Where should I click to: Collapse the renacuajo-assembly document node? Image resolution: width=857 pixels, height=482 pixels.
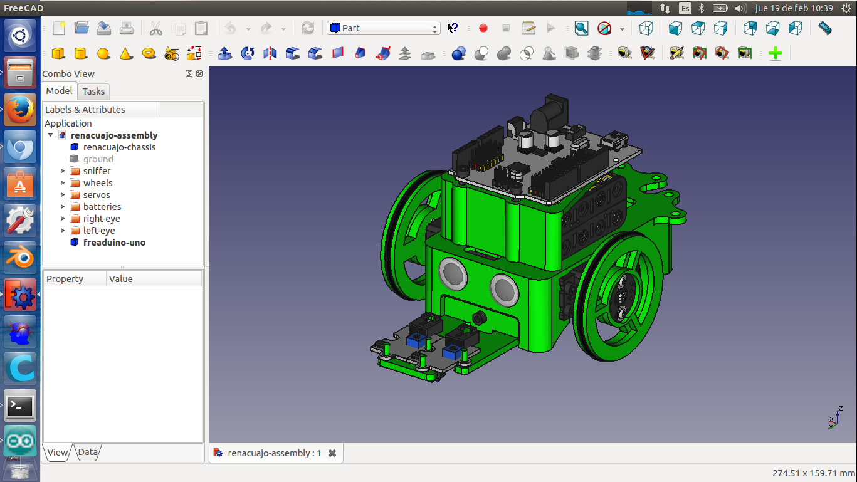(x=51, y=135)
